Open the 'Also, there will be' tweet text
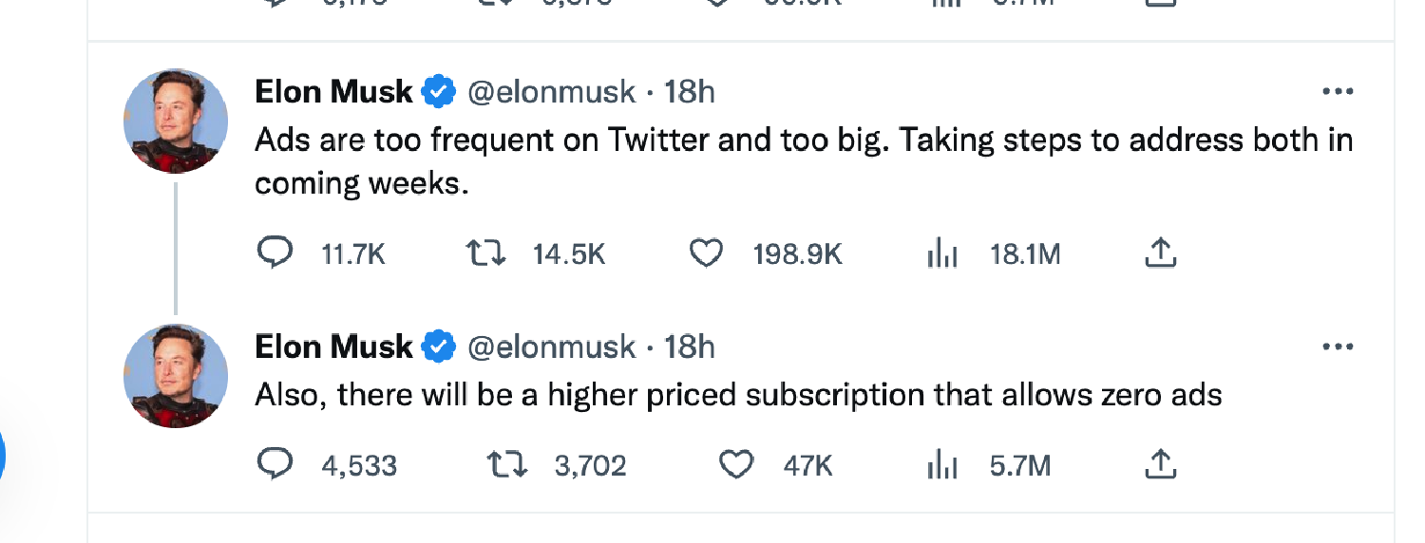This screenshot has width=1425, height=543. coord(737,394)
